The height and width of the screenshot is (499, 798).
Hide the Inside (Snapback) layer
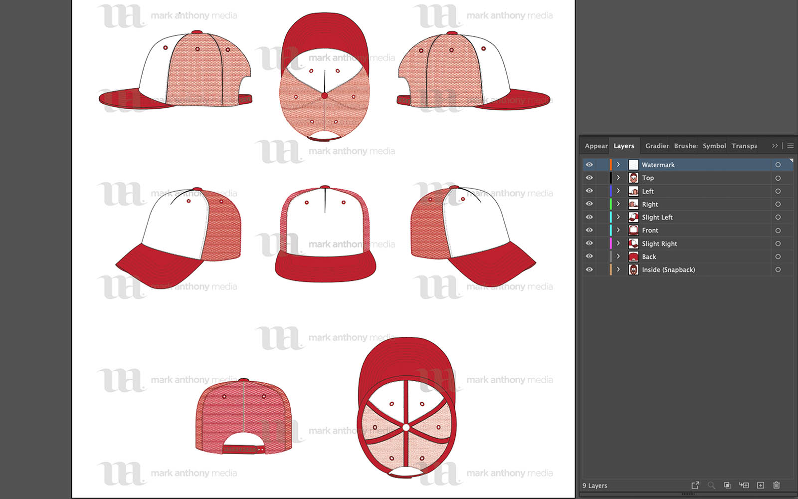(589, 269)
